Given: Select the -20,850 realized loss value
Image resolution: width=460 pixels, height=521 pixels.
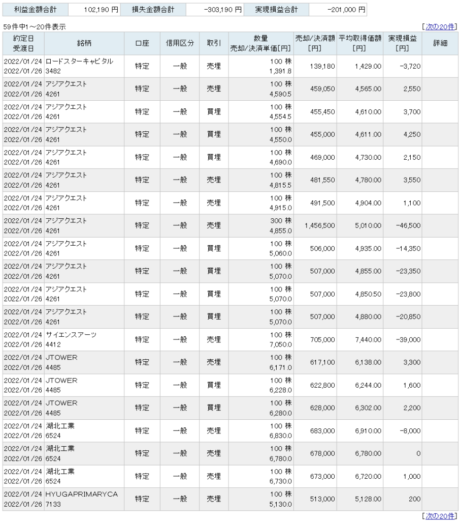Looking at the screenshot, I should 408,316.
